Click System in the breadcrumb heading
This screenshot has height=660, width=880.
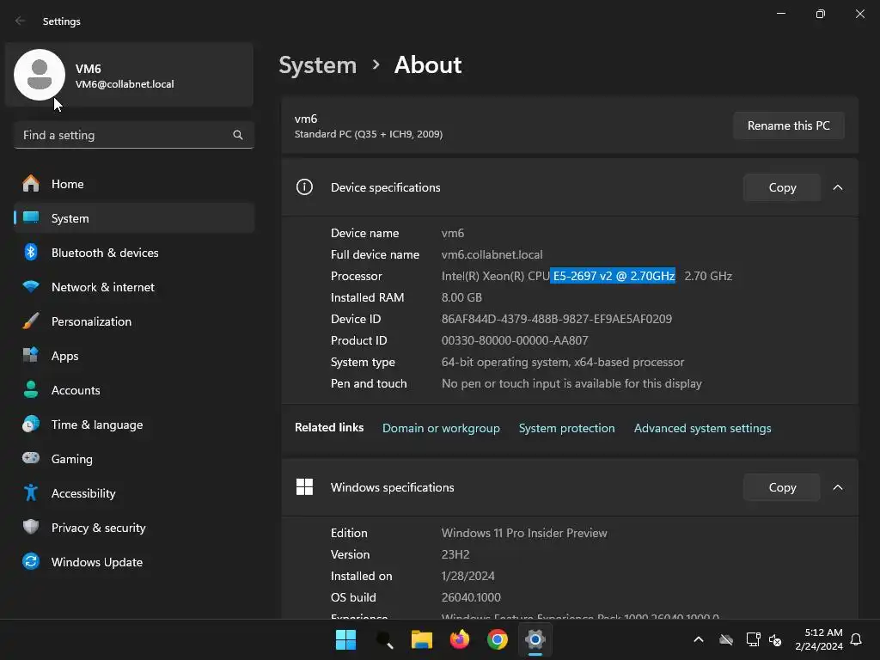pyautogui.click(x=318, y=65)
